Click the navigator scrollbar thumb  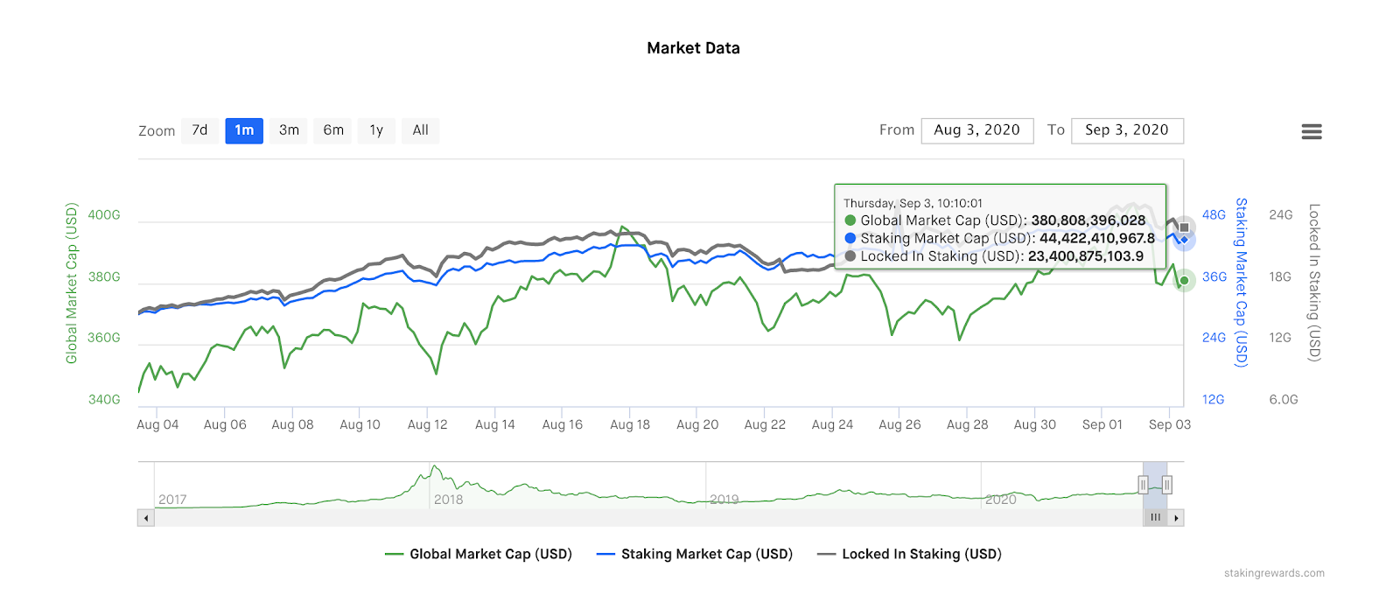pos(1155,518)
